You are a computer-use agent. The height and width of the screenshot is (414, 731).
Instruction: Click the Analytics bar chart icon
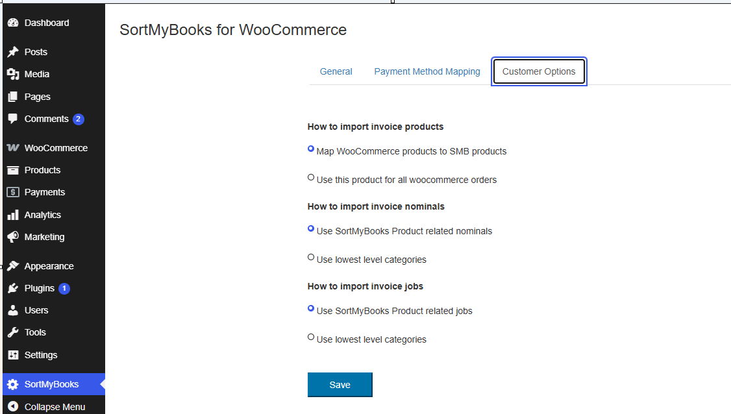(13, 214)
